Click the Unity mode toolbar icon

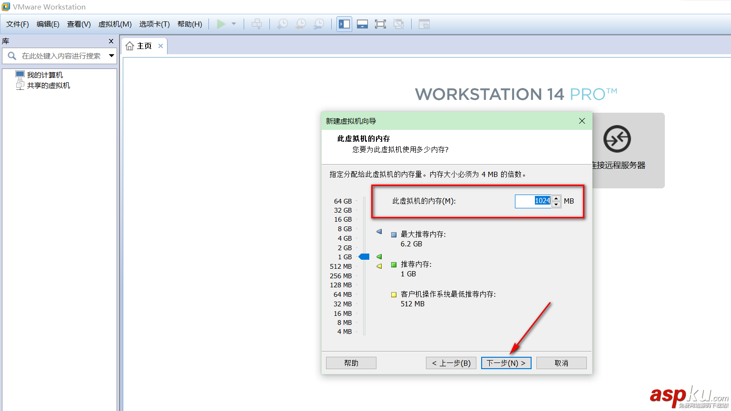click(x=399, y=24)
